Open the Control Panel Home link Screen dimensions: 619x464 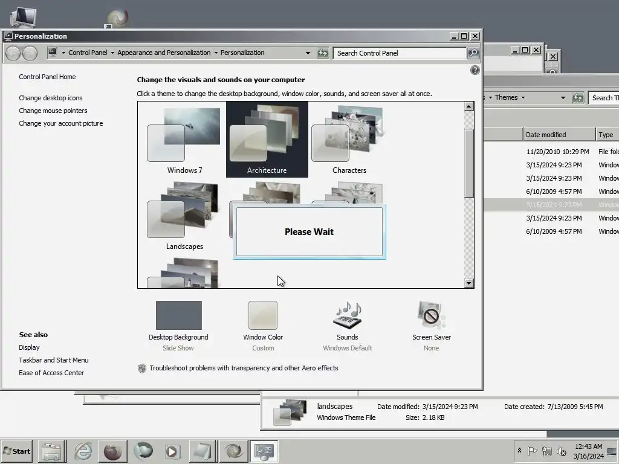pos(47,77)
